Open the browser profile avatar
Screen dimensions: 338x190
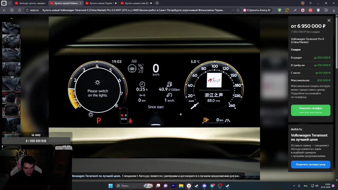click(x=303, y=3)
